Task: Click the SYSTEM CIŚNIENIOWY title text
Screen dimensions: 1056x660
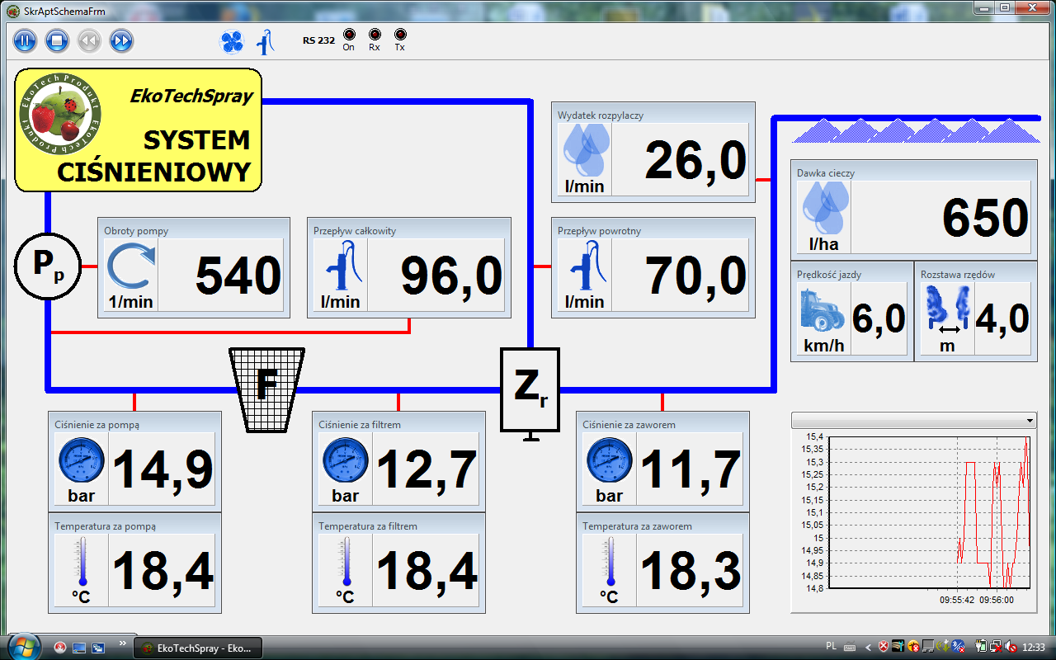Action: [153, 156]
